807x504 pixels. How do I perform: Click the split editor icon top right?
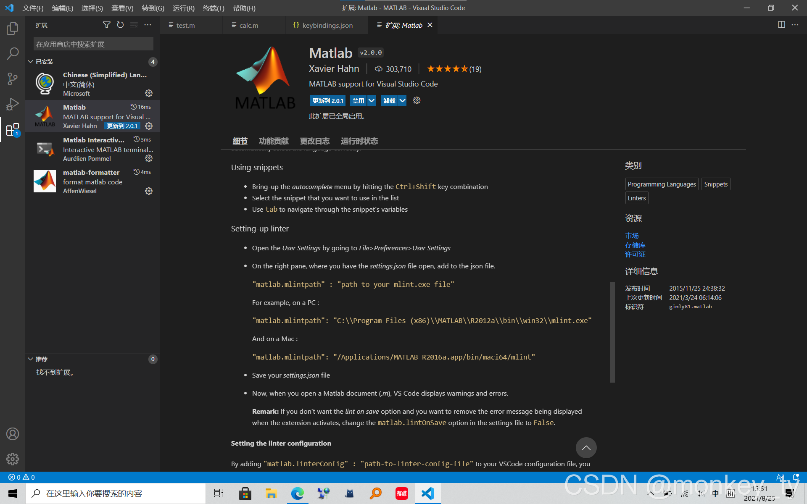781,25
